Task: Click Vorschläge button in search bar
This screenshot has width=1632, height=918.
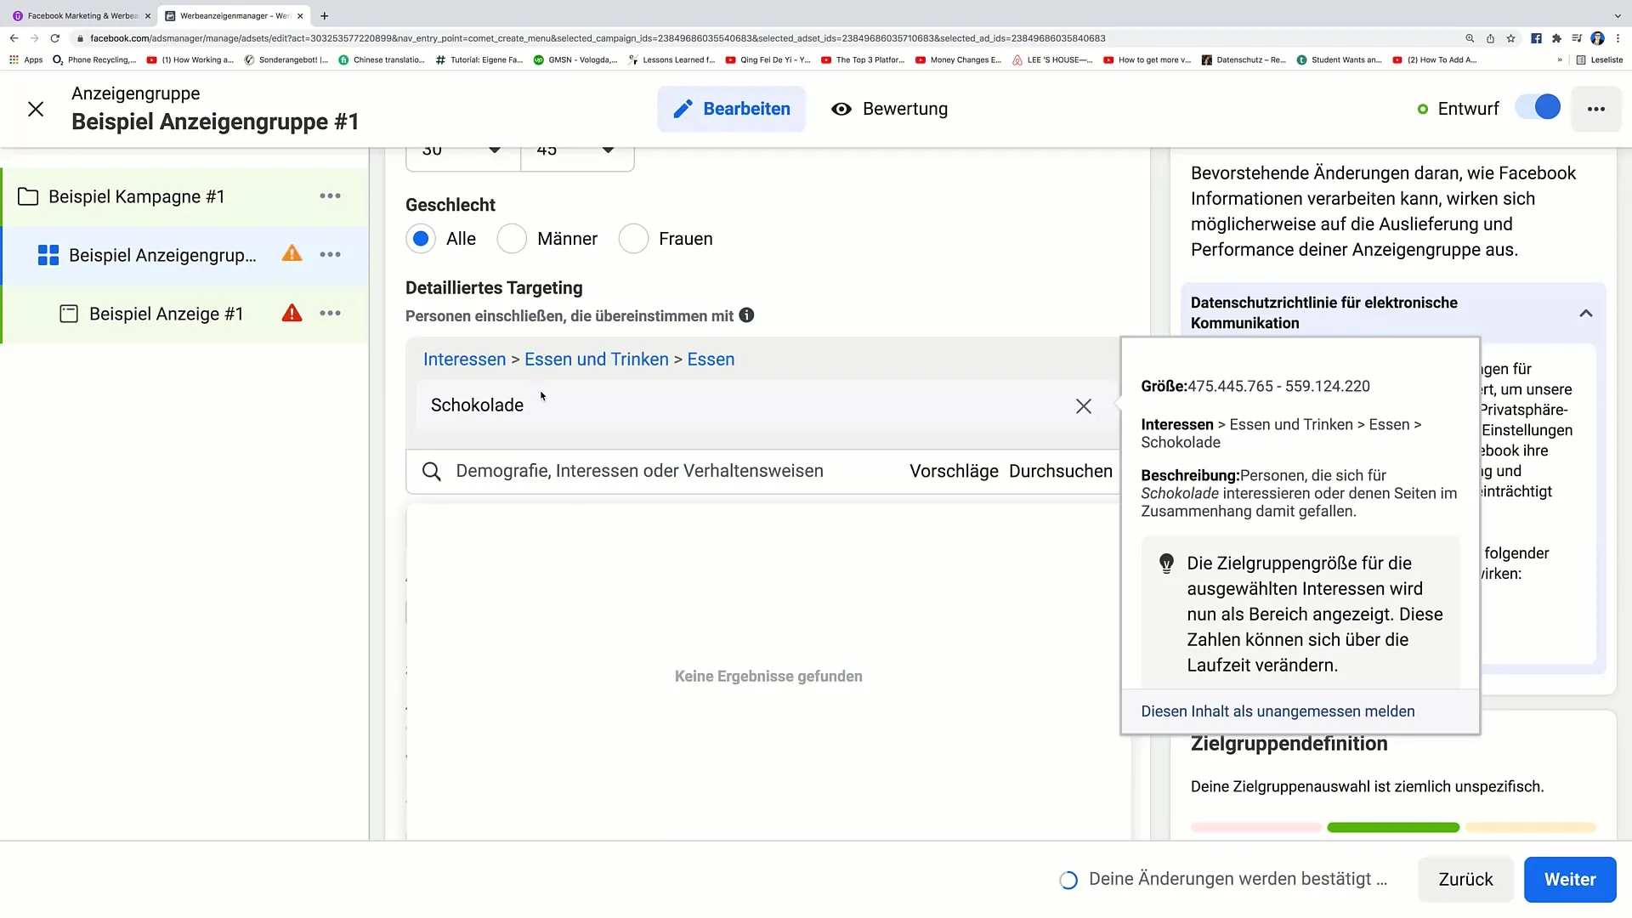Action: (x=954, y=471)
